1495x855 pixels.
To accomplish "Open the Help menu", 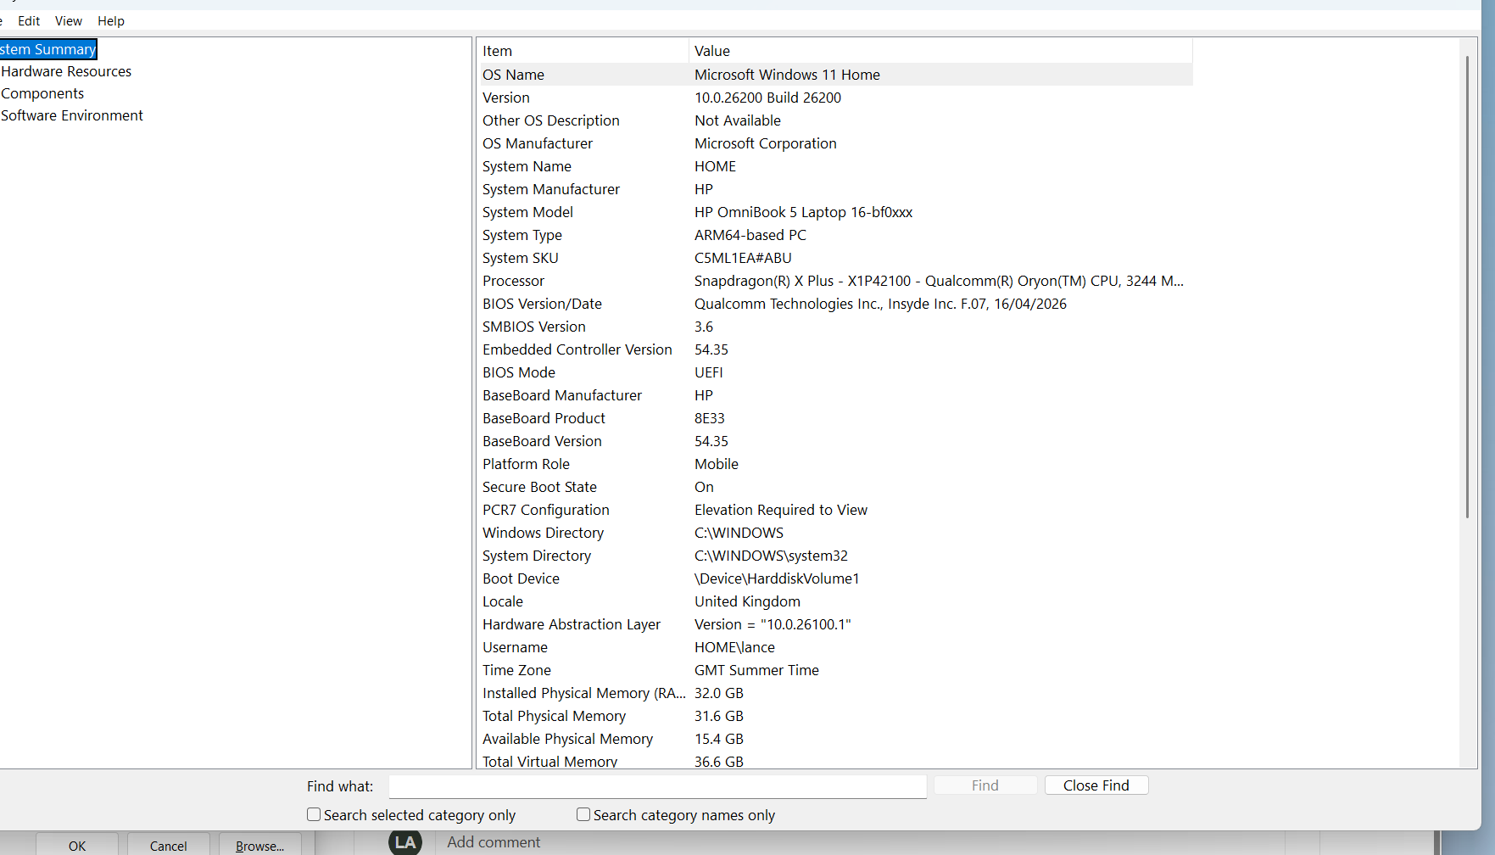I will coord(111,21).
